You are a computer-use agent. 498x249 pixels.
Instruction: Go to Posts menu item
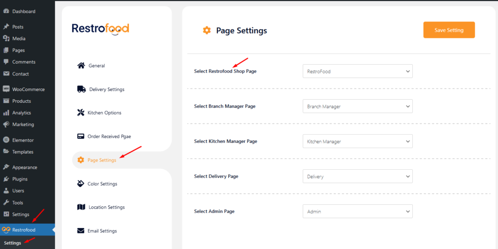point(18,27)
